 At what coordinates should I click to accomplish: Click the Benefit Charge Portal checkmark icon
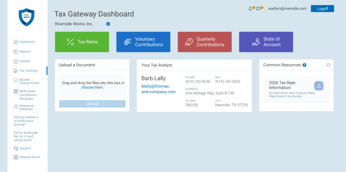point(16,80)
